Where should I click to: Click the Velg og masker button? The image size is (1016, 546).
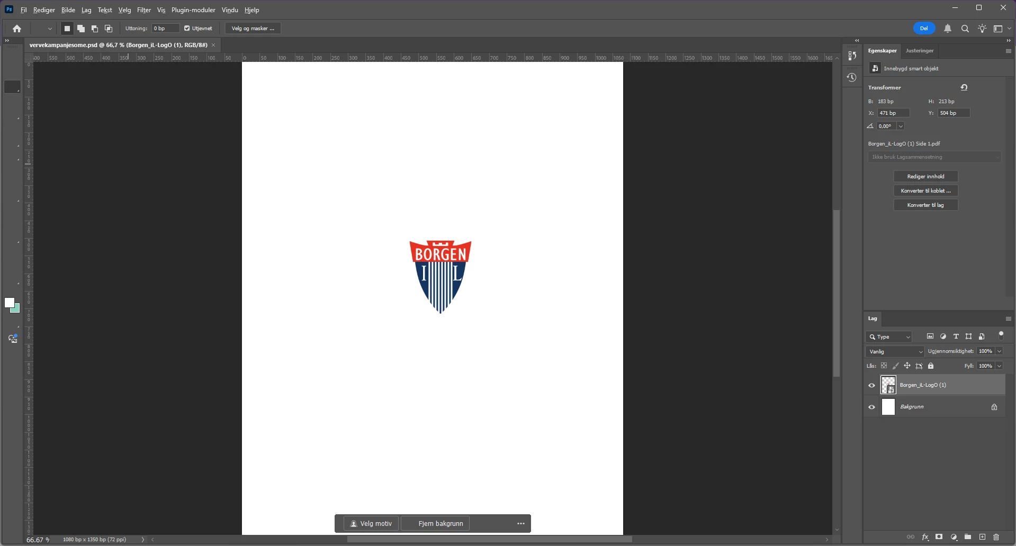click(253, 29)
